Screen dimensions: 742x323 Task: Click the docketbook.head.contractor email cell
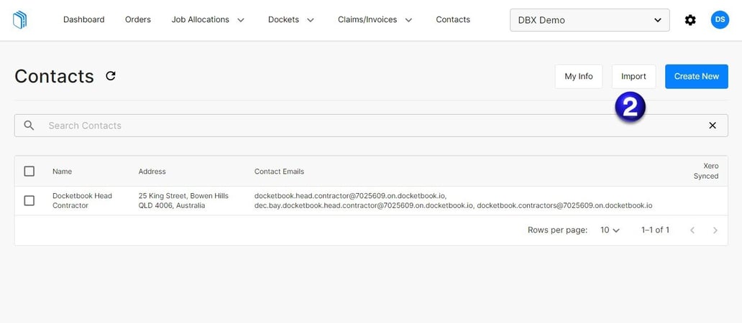click(x=454, y=201)
